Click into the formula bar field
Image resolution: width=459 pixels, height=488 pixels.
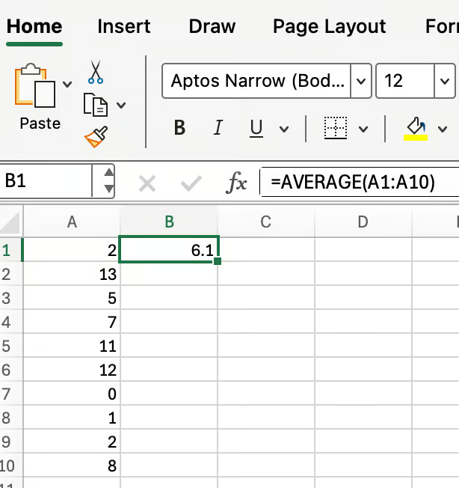coord(359,183)
